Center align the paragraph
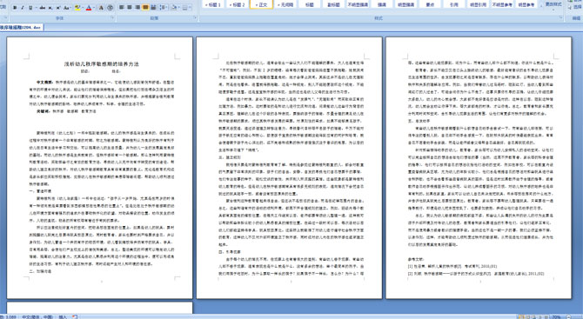 (x=130, y=8)
